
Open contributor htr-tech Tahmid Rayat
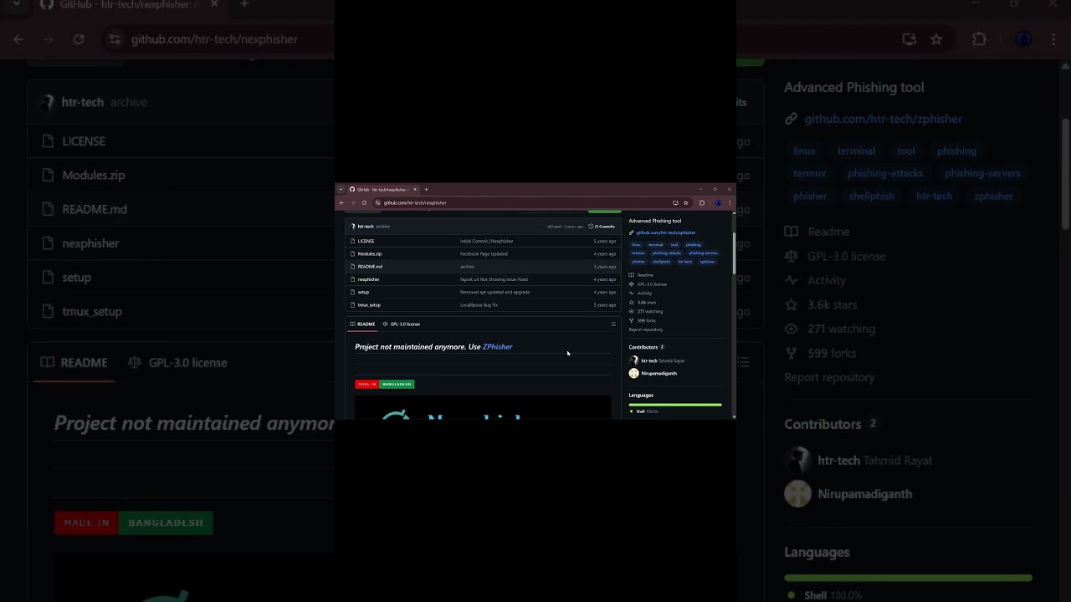(657, 360)
